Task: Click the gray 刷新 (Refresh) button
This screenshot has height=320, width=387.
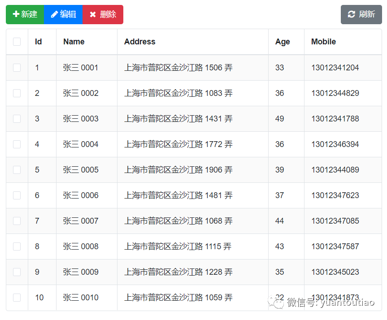Action: (x=361, y=14)
